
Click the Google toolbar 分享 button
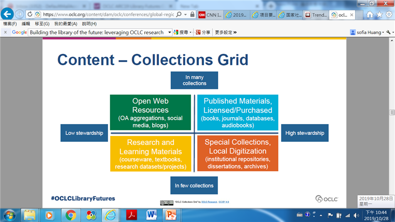point(203,32)
